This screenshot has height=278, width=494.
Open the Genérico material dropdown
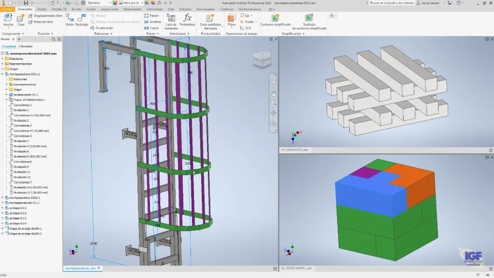[99, 3]
